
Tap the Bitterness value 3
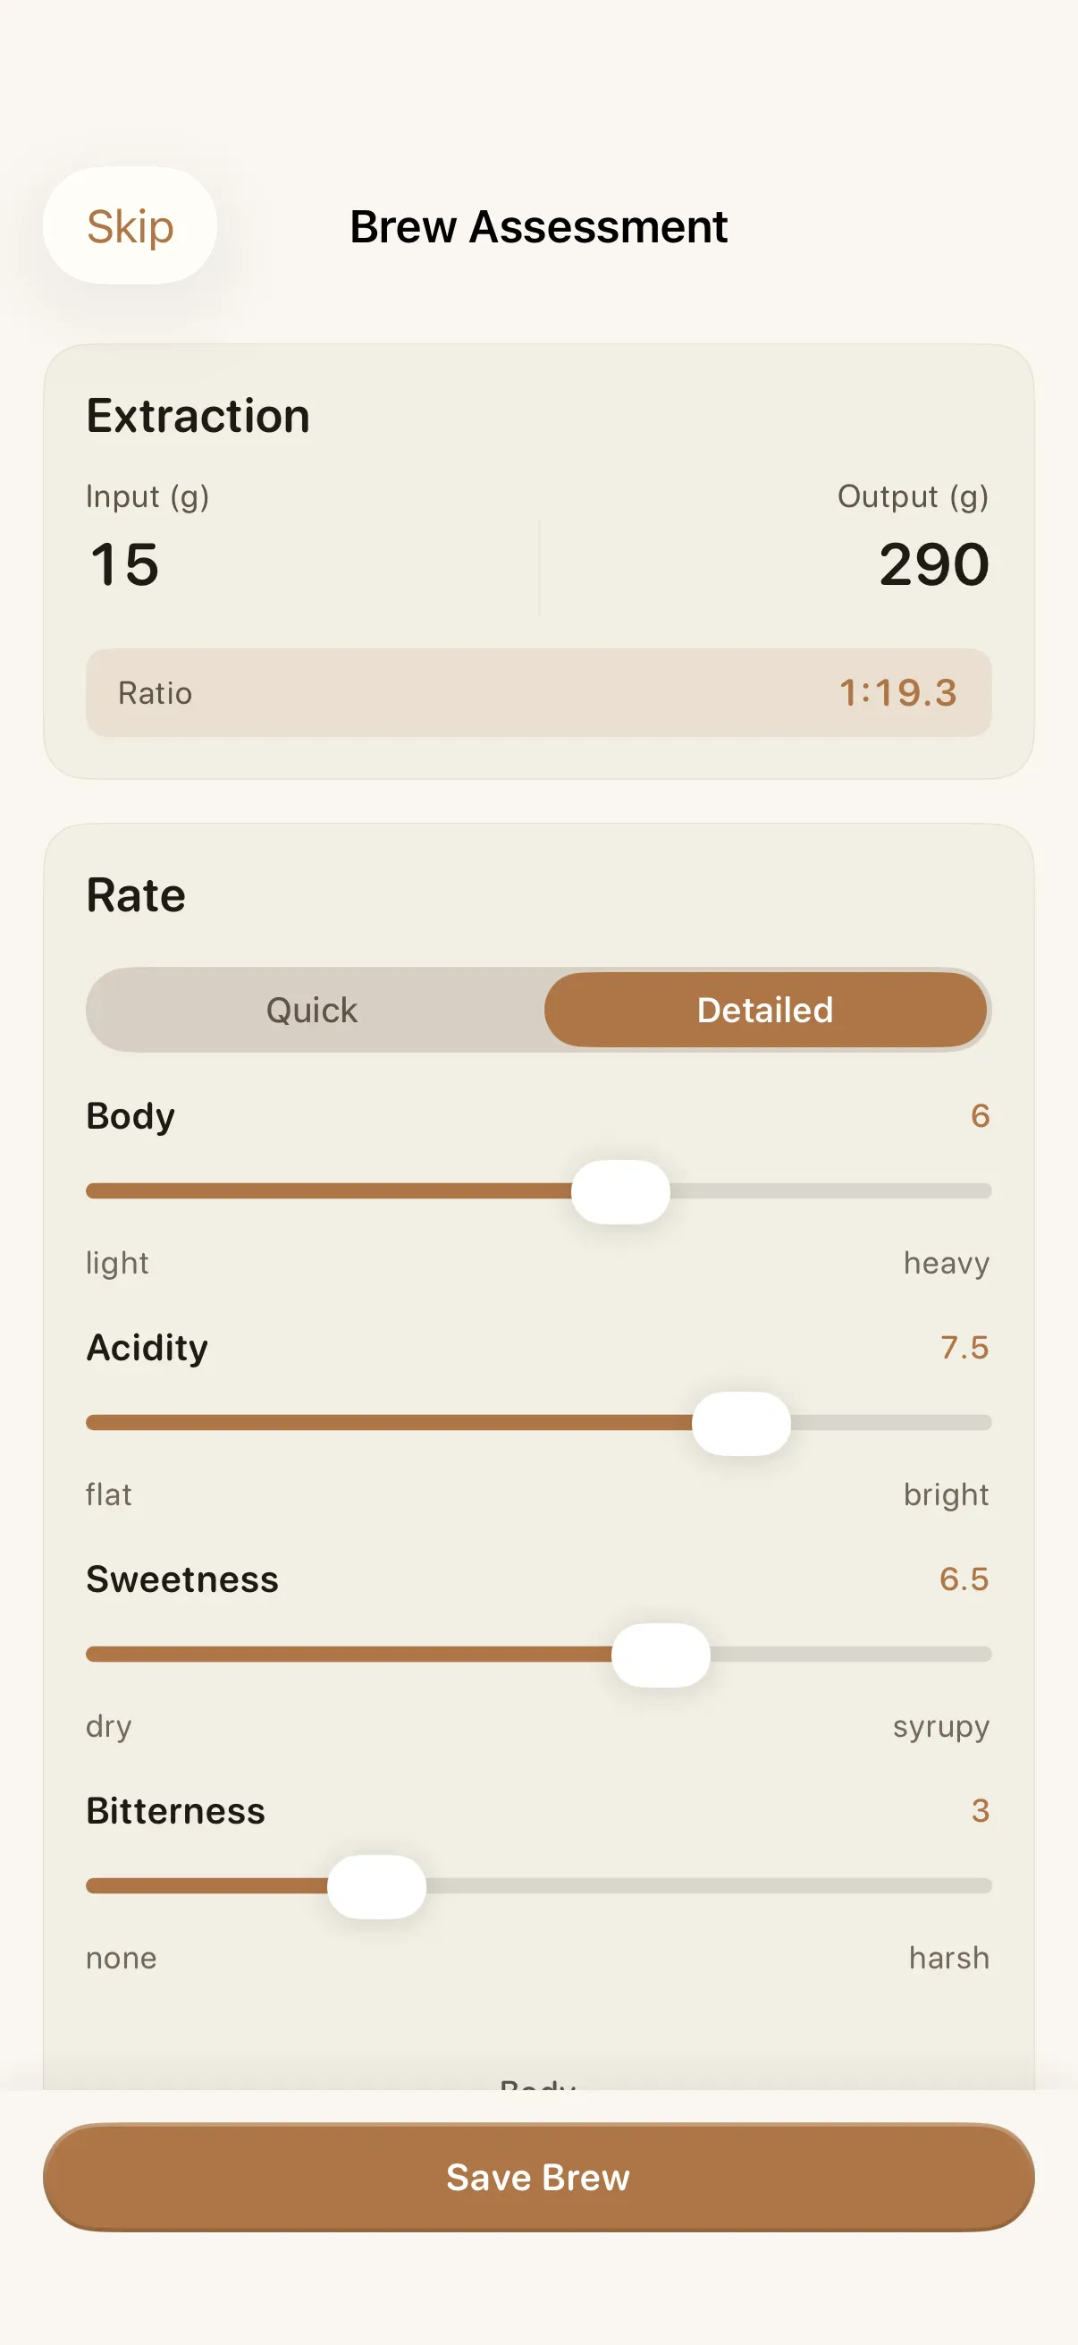[979, 1812]
